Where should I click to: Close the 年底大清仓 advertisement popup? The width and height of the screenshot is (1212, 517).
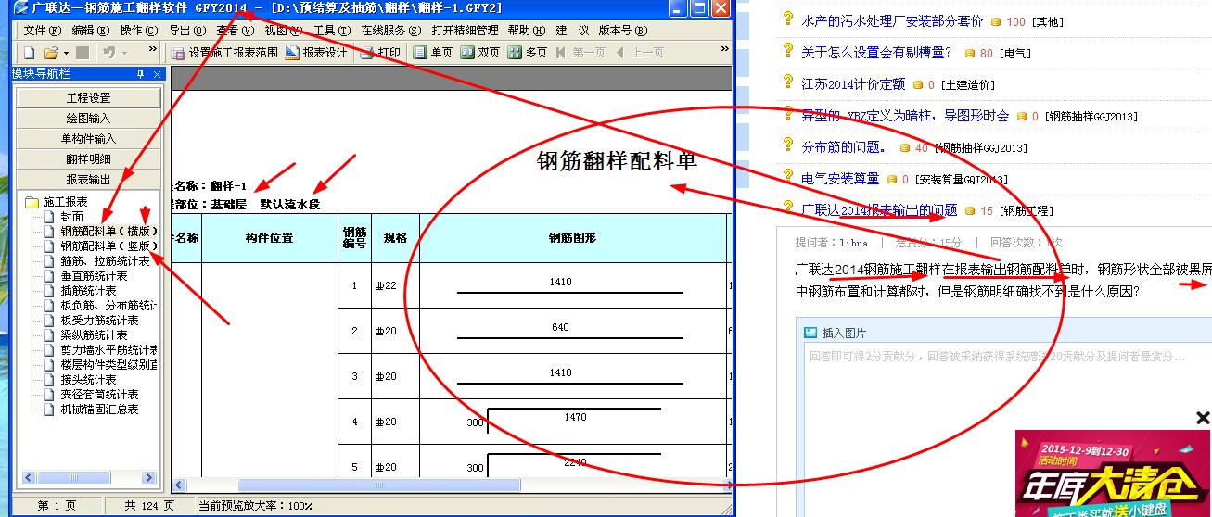tap(1203, 419)
